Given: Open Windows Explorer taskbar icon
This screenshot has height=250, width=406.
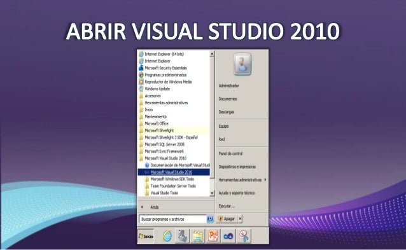Looking at the screenshot, I should (197, 236).
